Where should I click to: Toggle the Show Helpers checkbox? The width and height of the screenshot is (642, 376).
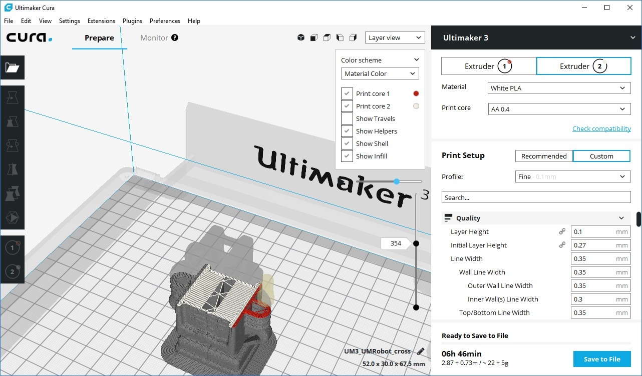[x=347, y=131]
